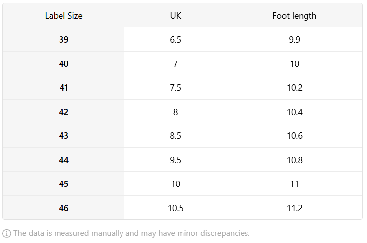Select label size 44 cell
The width and height of the screenshot is (367, 243).
pyautogui.click(x=63, y=160)
